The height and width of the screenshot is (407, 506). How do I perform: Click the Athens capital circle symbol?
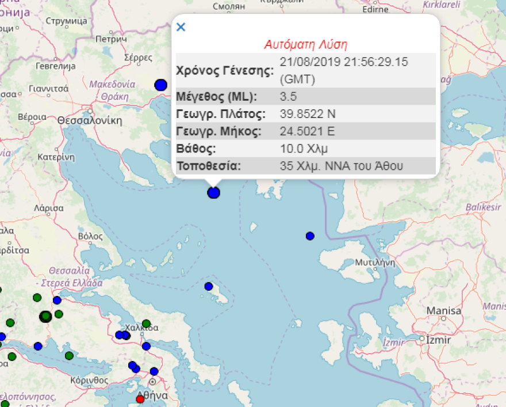[152, 382]
